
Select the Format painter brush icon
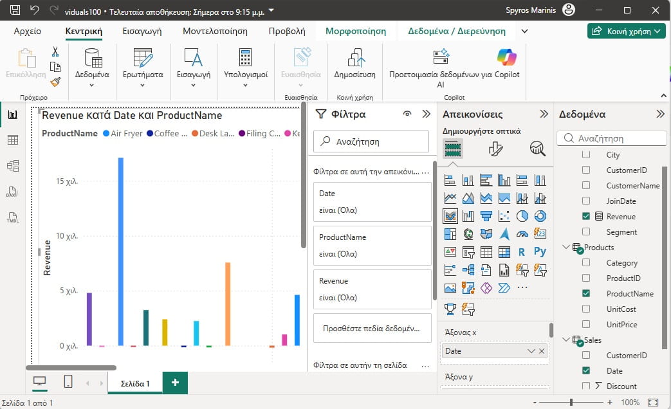(55, 81)
